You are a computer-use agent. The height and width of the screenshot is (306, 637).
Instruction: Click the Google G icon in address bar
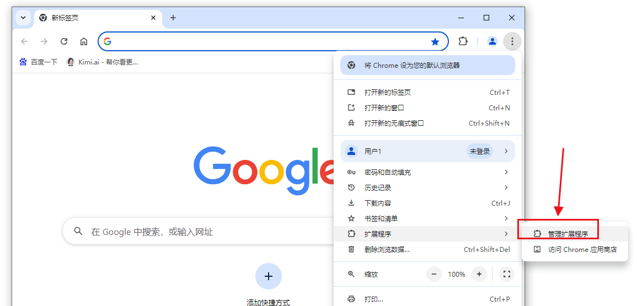pyautogui.click(x=107, y=41)
